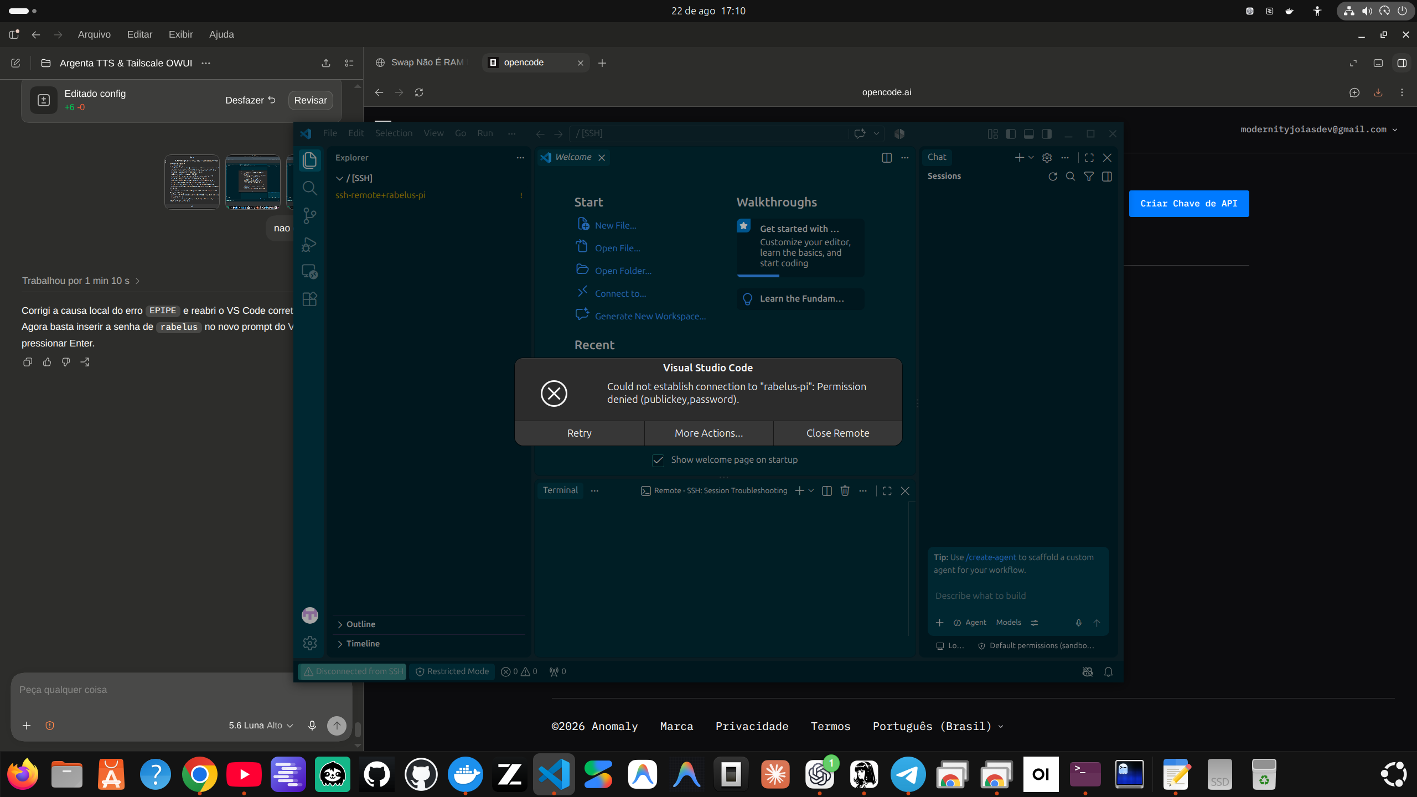Screen dimensions: 1417x797
Task: Click the split editor icon beside Welcome tab
Action: [x=887, y=158]
